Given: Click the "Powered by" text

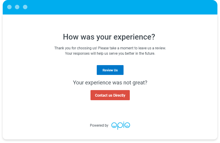Looking at the screenshot, I should pos(99,125).
